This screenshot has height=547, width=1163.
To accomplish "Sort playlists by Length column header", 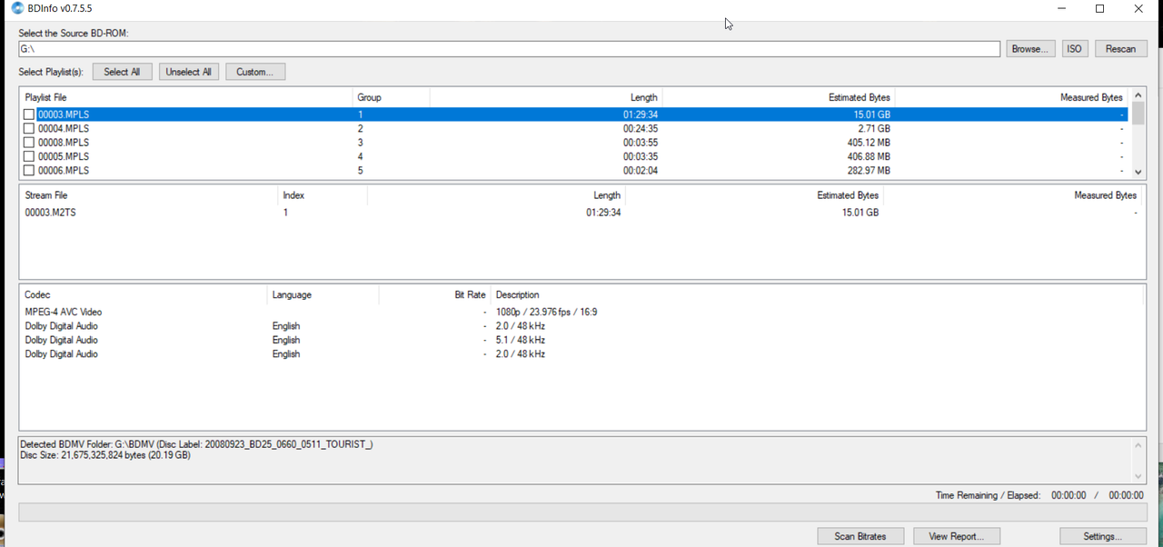I will click(545, 97).
